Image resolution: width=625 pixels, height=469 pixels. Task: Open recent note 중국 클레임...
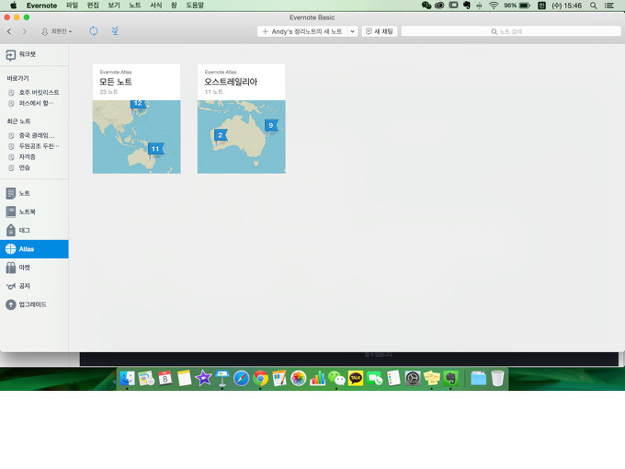(34, 135)
